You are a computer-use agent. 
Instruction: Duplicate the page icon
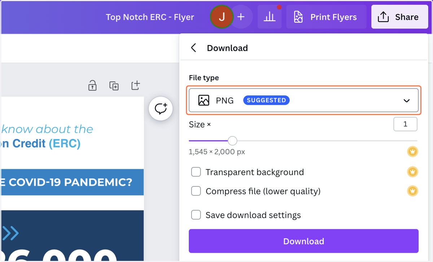114,86
